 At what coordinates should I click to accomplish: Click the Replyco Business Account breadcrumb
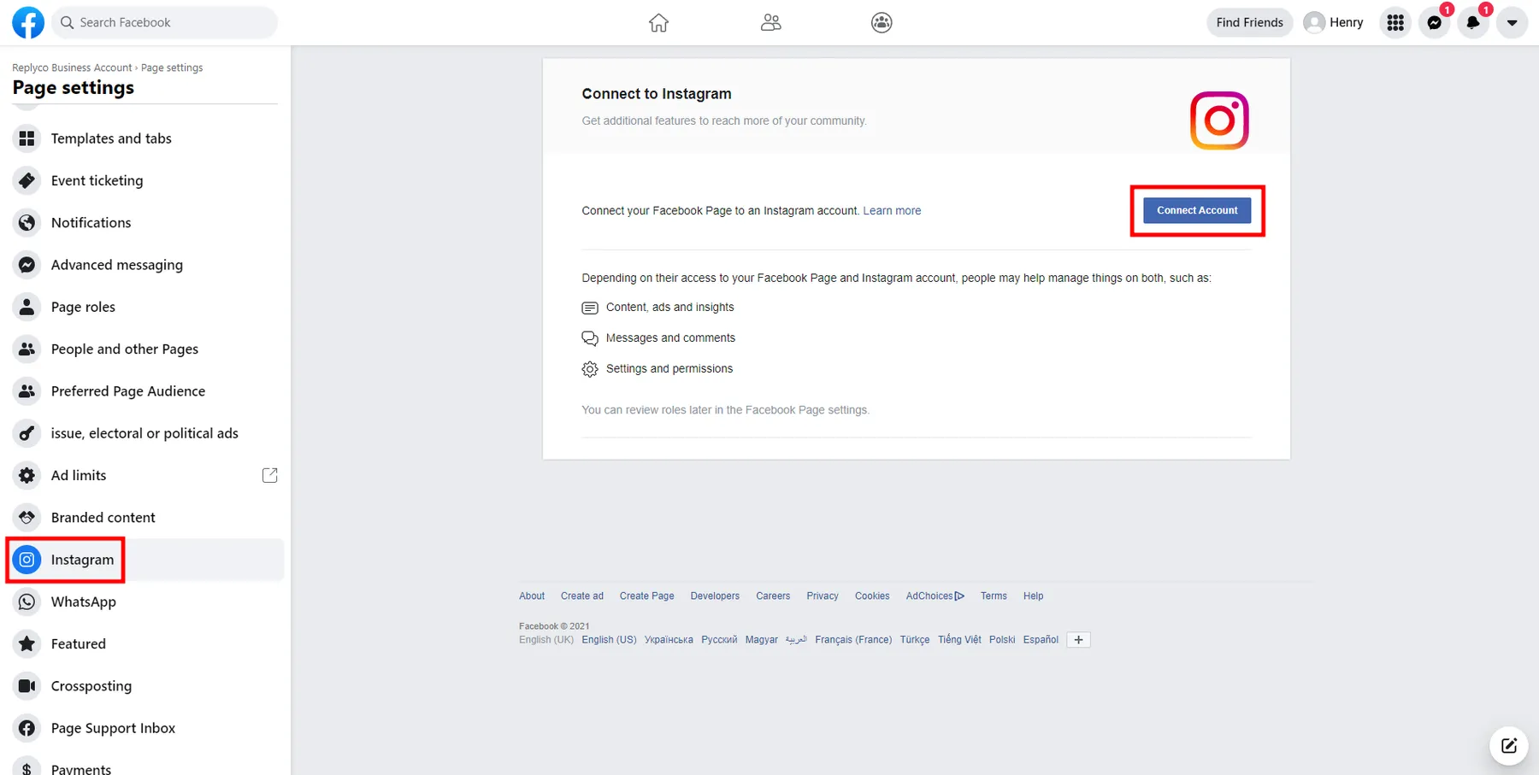(72, 68)
